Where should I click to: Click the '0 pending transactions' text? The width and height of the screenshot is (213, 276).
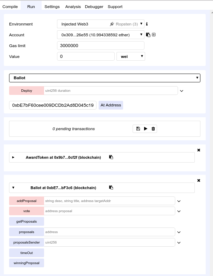pos(73,129)
